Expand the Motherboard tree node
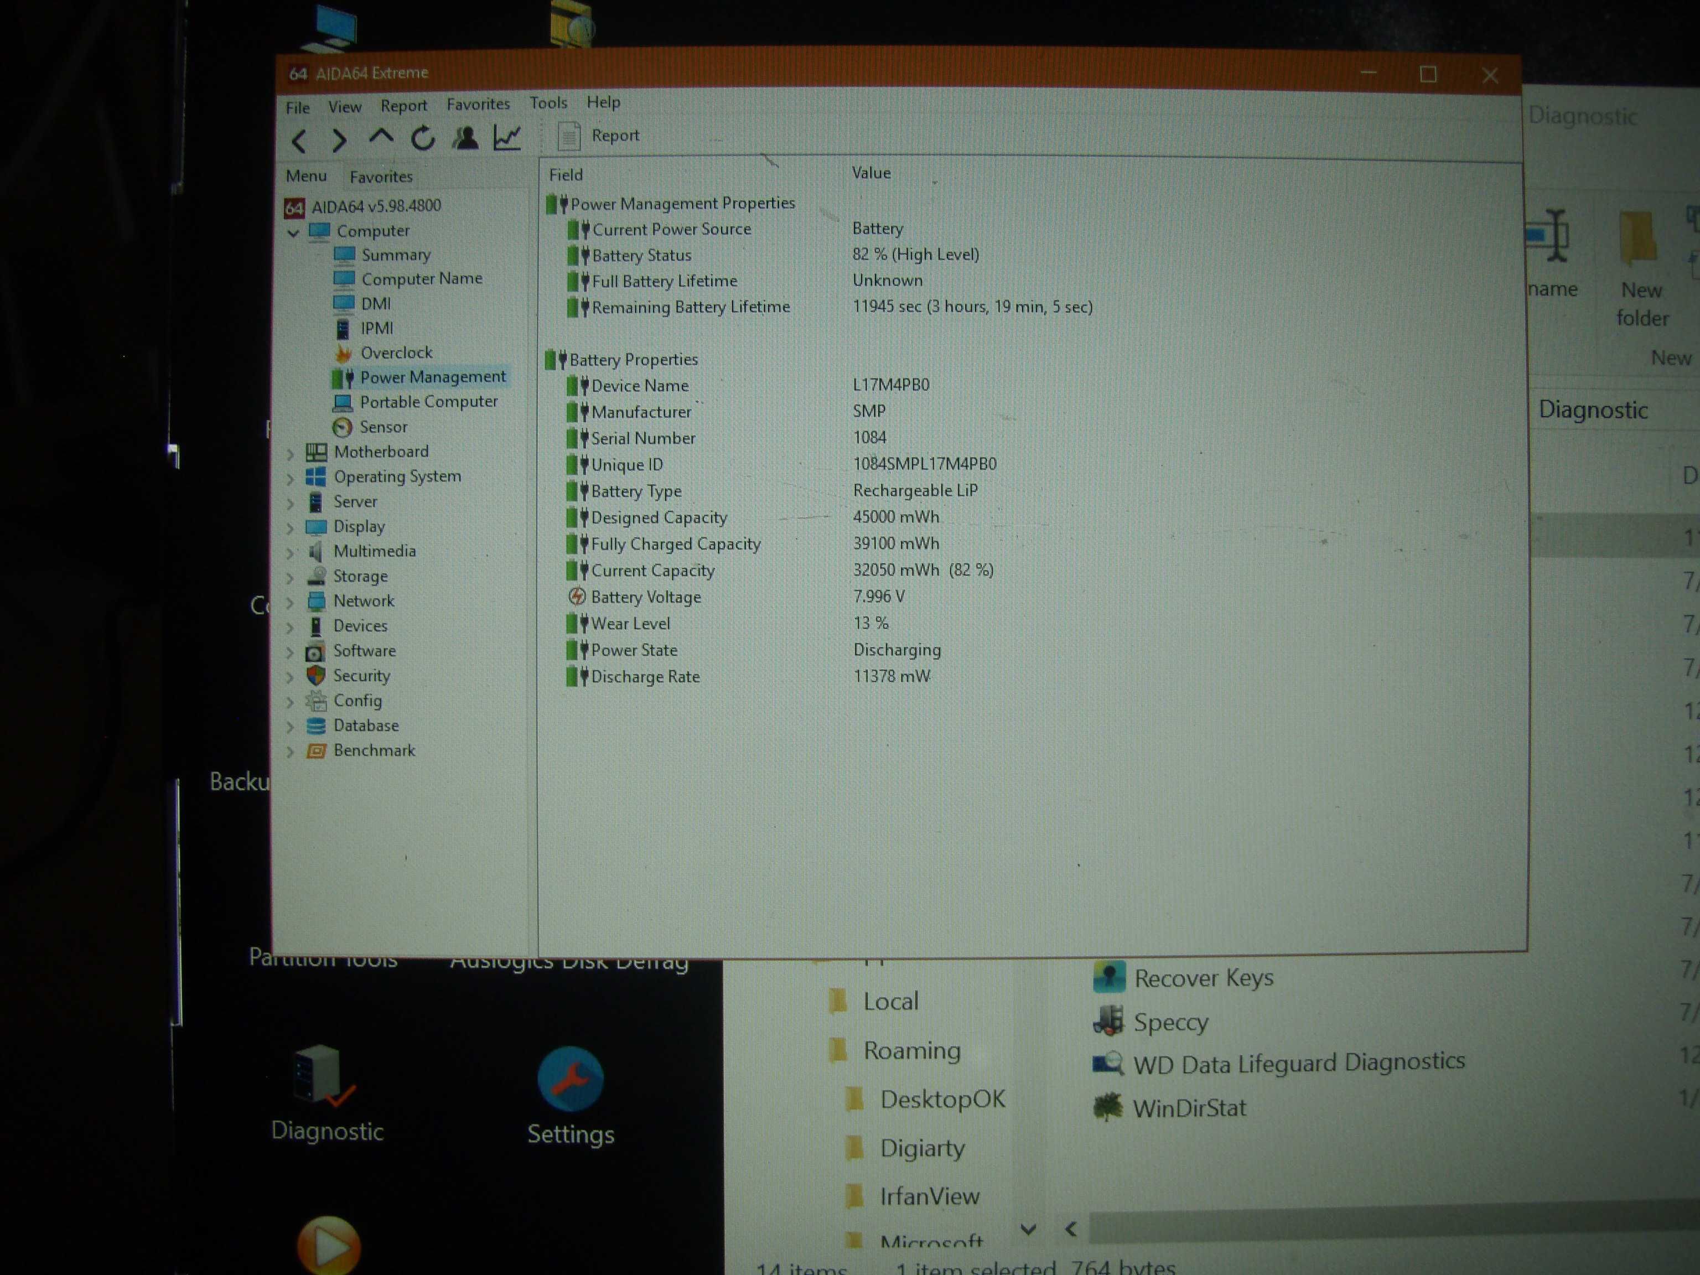The height and width of the screenshot is (1275, 1700). 291,453
